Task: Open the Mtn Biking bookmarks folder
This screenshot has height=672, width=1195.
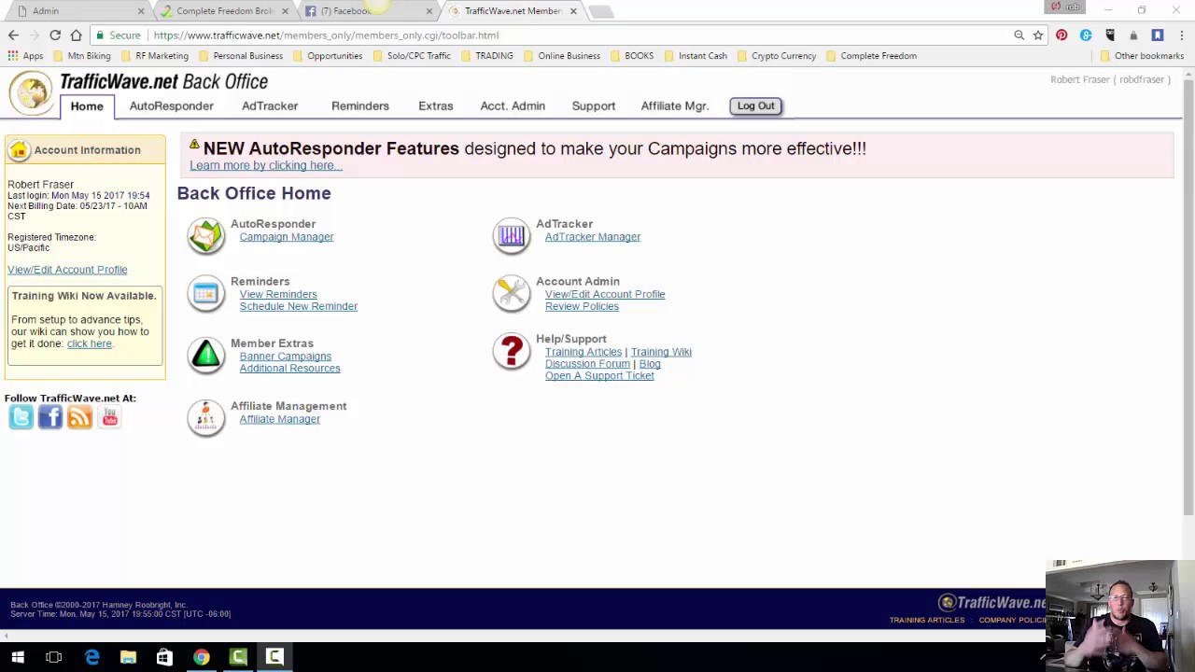Action: [82, 56]
